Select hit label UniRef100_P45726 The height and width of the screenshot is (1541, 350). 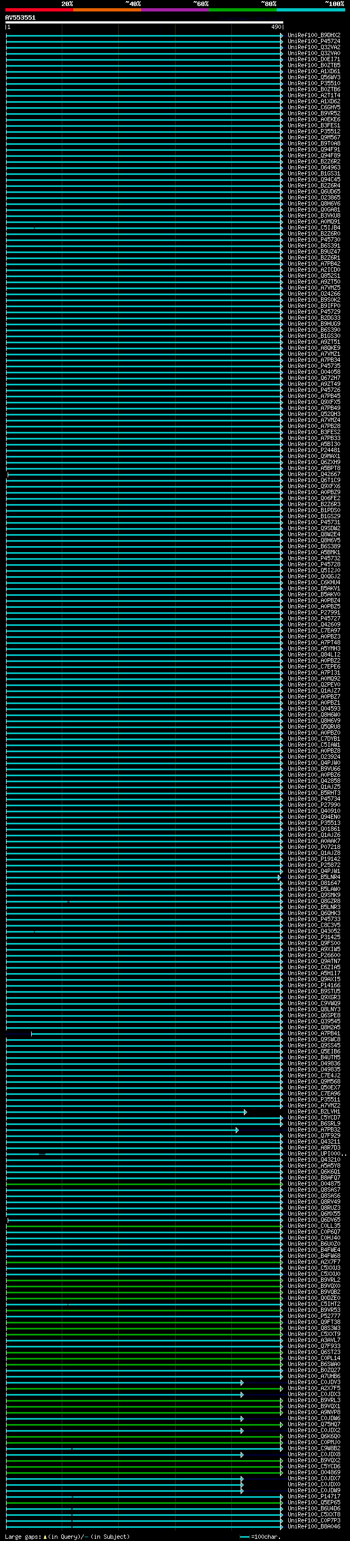coord(314,390)
